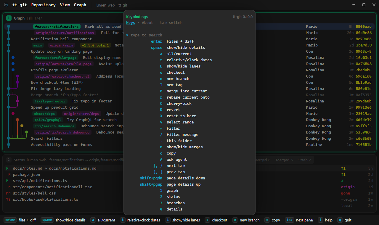Select the fix/typo-footer branch badge
The height and width of the screenshot is (225, 379).
pos(50,101)
